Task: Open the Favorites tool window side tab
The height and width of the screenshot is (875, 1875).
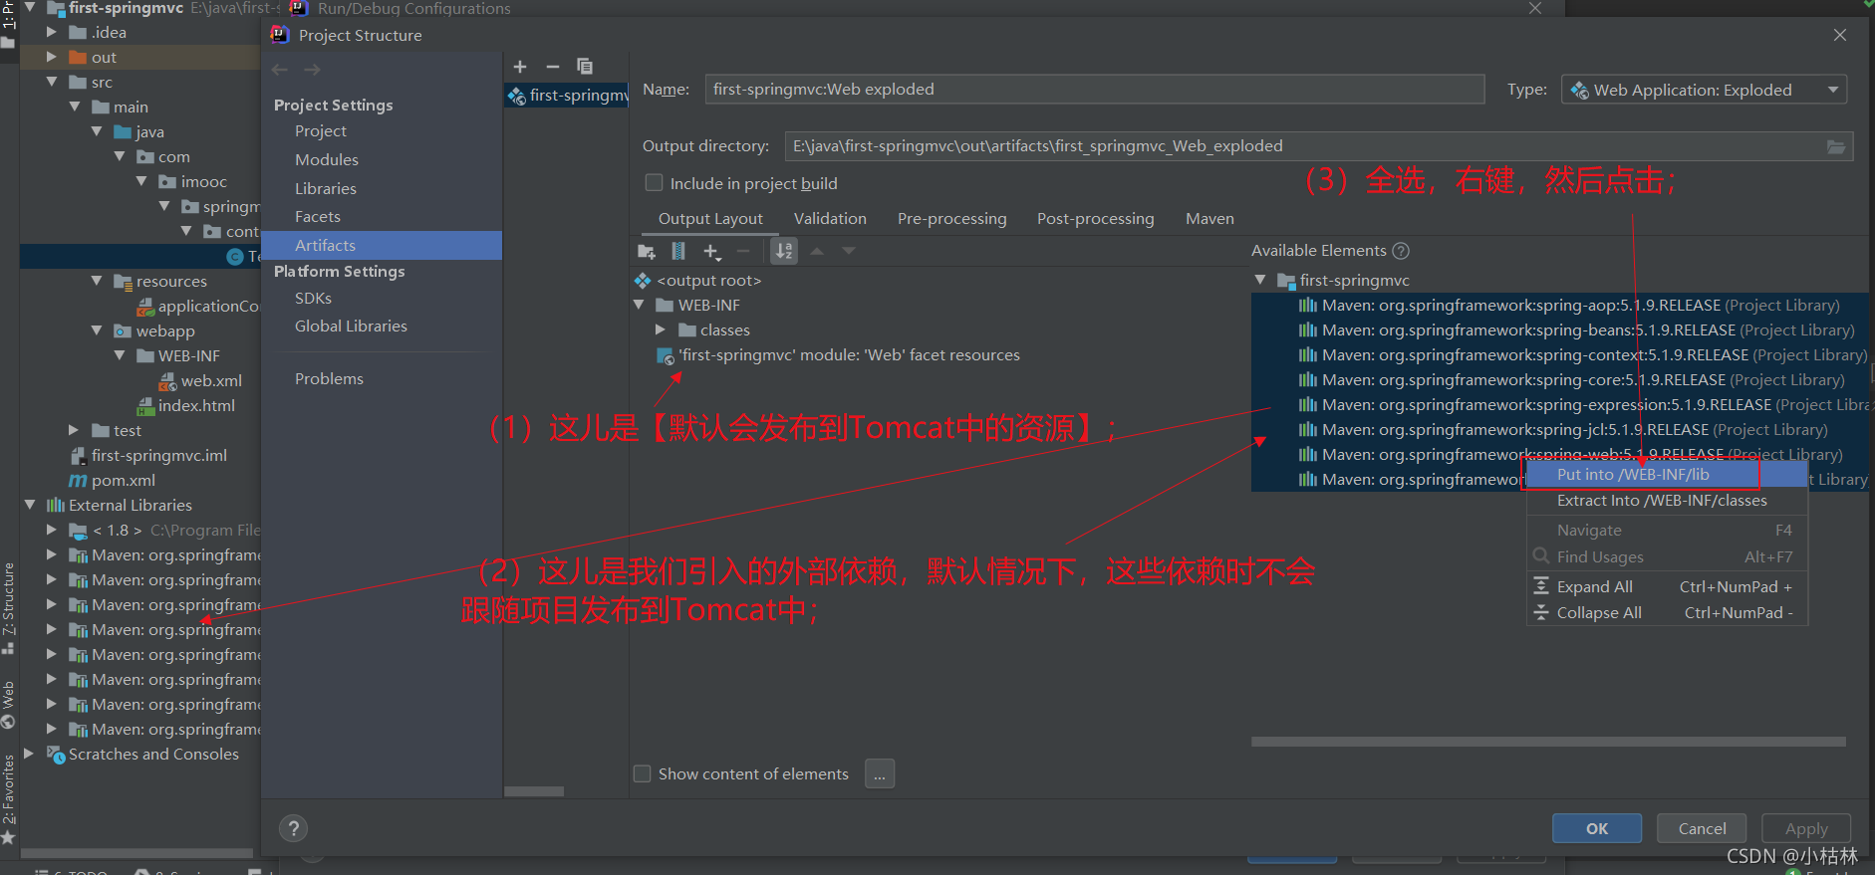Action: click(x=9, y=798)
